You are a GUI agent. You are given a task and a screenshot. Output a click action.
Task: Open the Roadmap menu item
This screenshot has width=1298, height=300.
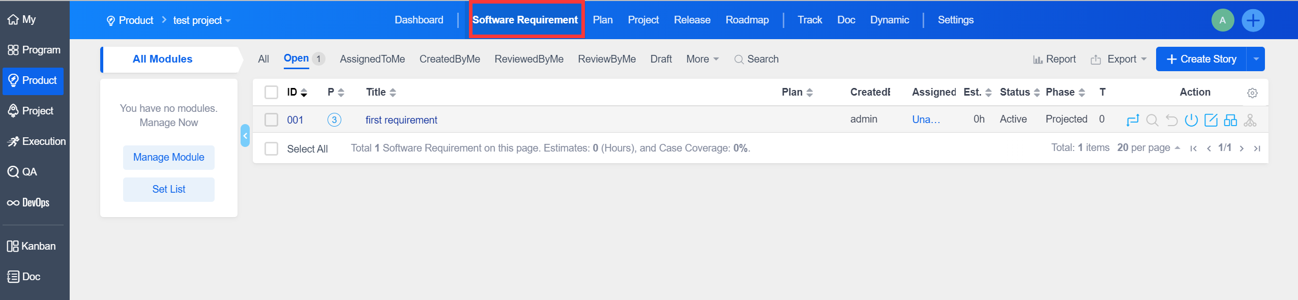coord(747,20)
